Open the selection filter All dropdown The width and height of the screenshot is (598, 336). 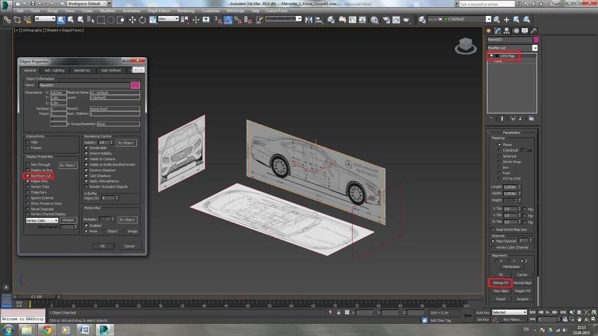45,19
